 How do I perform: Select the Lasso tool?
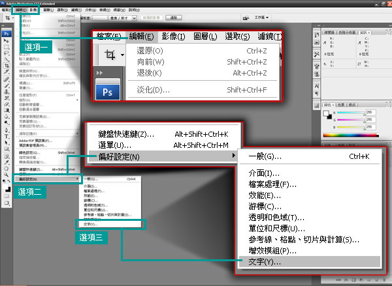(7, 53)
